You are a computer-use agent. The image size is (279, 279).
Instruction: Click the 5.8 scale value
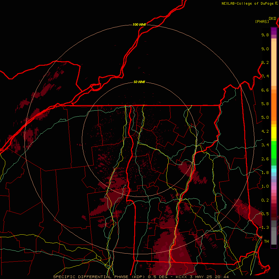[265, 104]
